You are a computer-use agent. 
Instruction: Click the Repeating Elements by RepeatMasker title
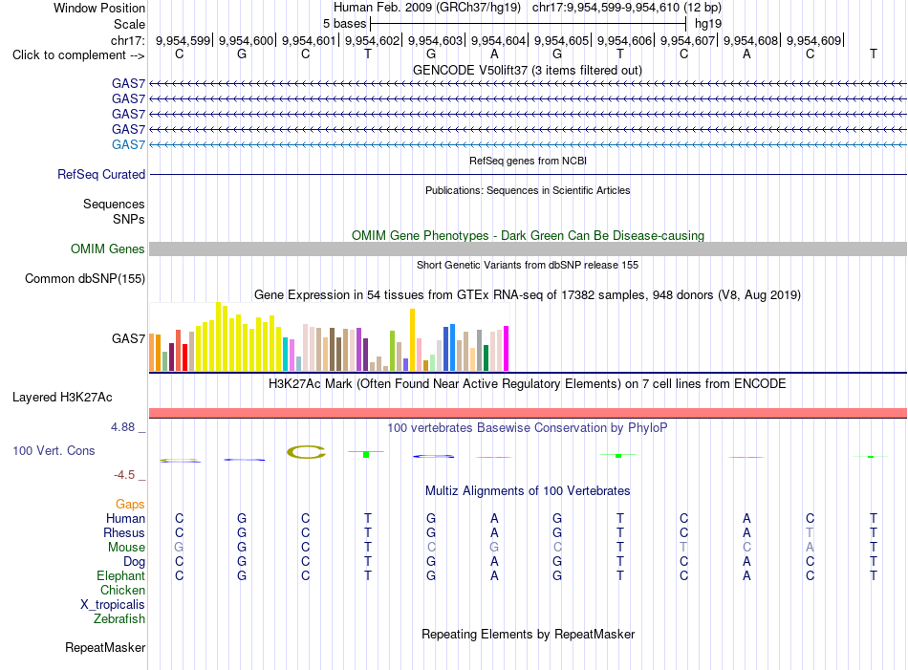click(x=528, y=634)
